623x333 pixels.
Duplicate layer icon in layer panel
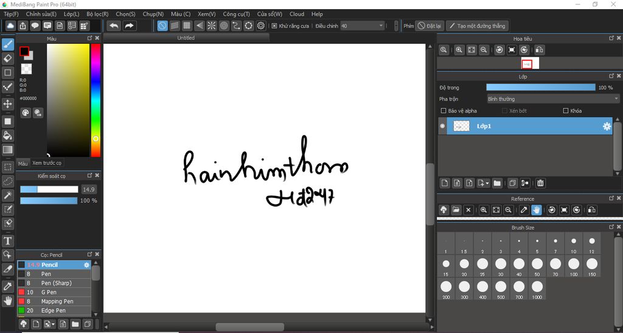coord(512,183)
